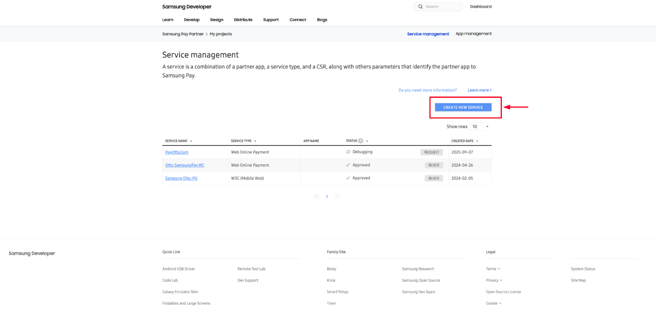This screenshot has height=318, width=656.
Task: Click the previous page arrow in pagination
Action: (x=317, y=197)
